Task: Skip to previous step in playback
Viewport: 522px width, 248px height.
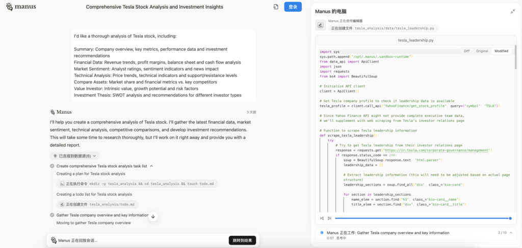Action: [x=322, y=218]
